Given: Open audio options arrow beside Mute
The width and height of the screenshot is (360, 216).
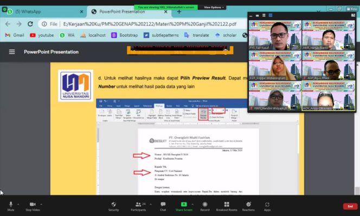Looking at the screenshot, I should [18, 204].
